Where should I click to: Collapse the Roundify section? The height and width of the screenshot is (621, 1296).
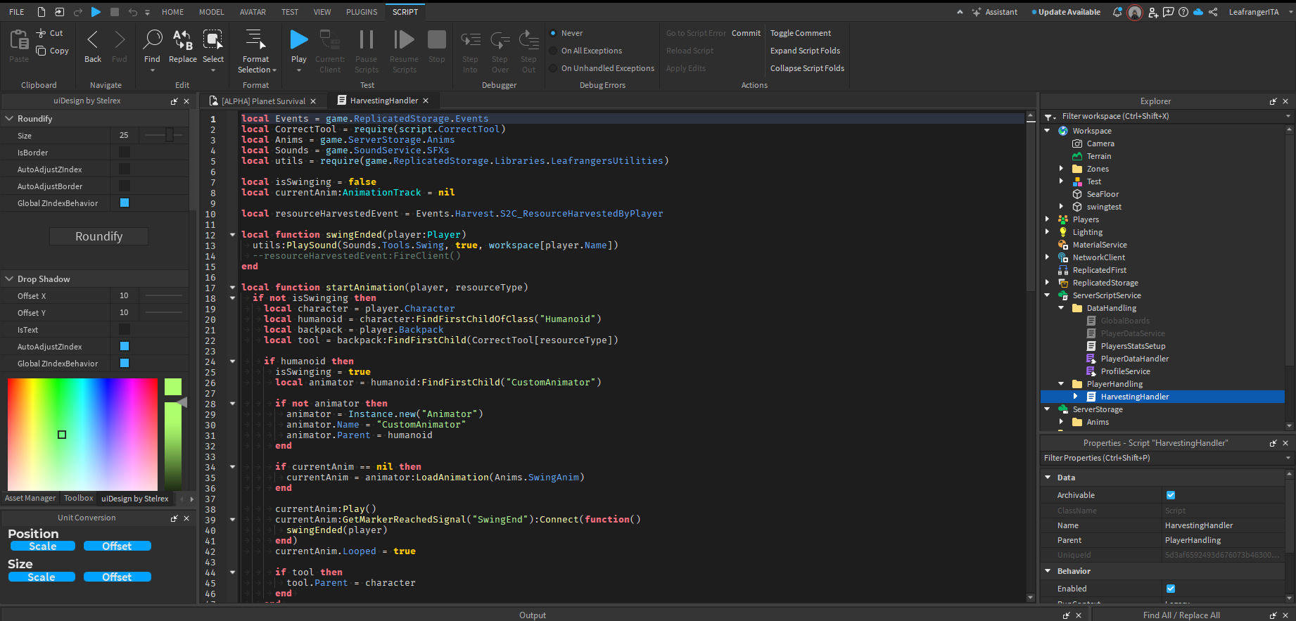[x=9, y=119]
